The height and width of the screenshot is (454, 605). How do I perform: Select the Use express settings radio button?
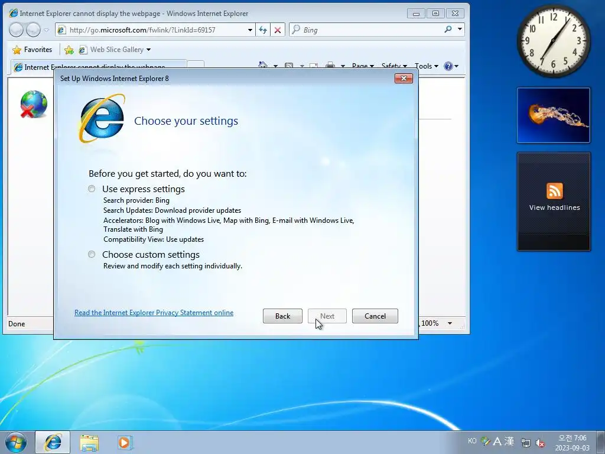point(92,189)
